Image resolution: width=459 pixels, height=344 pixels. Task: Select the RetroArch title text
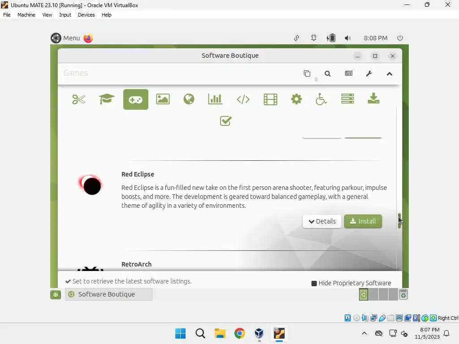tap(136, 264)
